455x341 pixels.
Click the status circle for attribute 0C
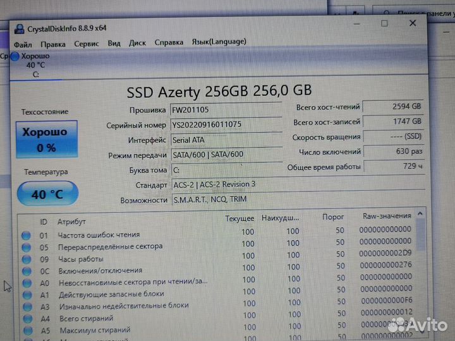pos(27,271)
